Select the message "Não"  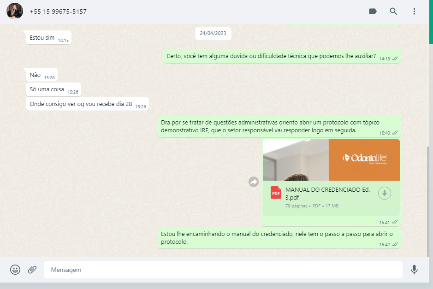(42, 75)
